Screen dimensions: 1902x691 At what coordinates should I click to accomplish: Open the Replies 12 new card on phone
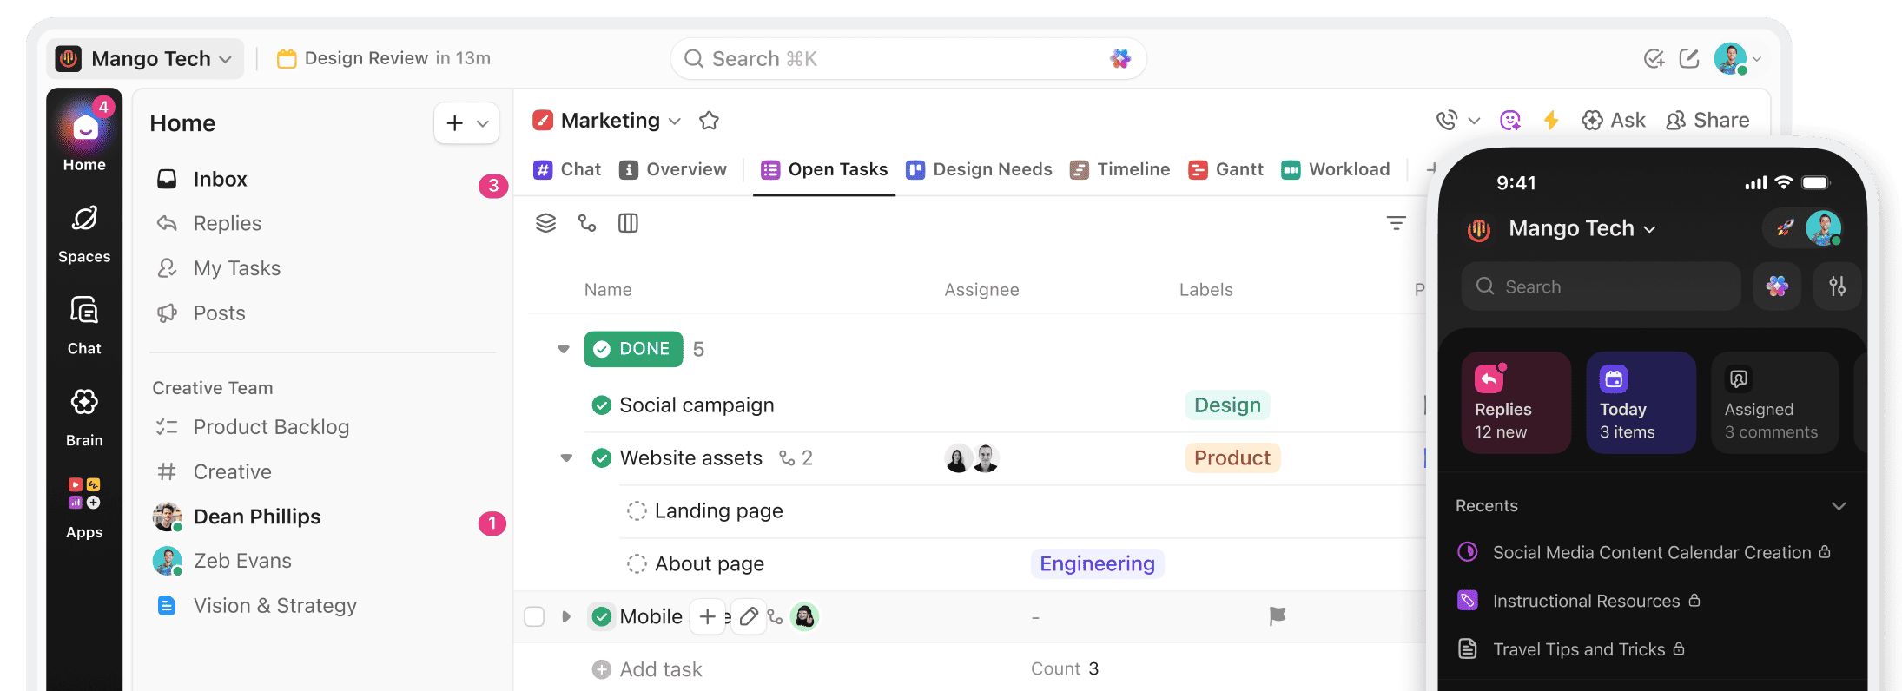(1516, 403)
